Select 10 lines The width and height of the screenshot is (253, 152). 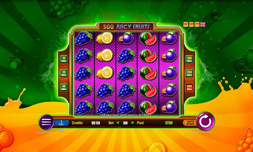pyautogui.click(x=64, y=59)
